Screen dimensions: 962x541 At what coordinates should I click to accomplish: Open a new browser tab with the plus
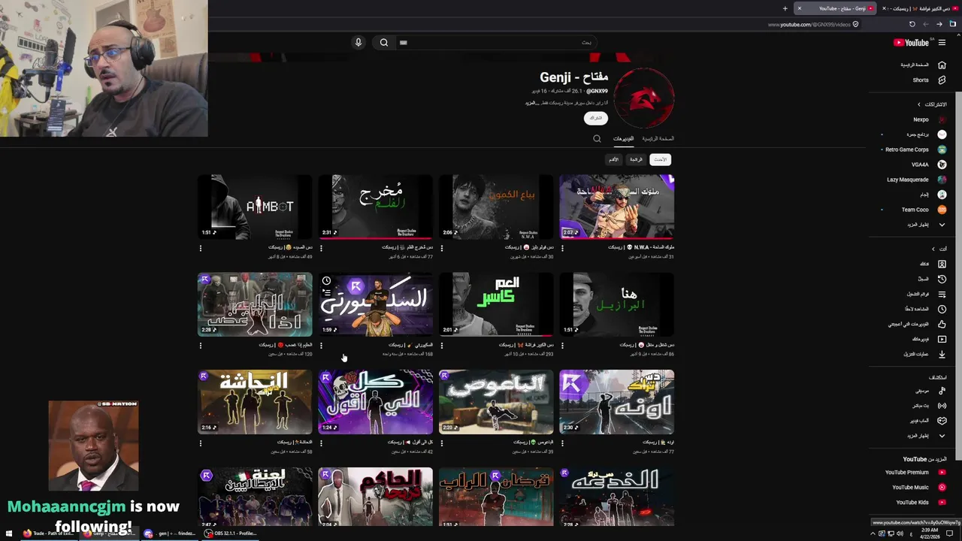click(x=785, y=8)
